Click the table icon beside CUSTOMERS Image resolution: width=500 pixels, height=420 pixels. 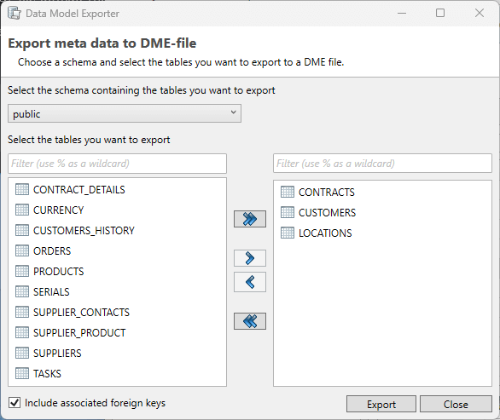[288, 212]
